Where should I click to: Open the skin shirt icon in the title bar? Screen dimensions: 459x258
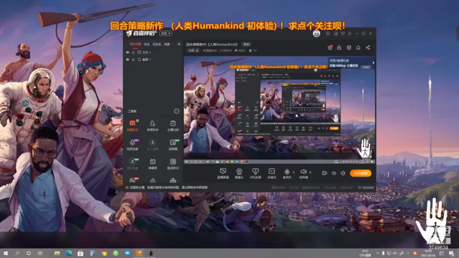tap(343, 34)
